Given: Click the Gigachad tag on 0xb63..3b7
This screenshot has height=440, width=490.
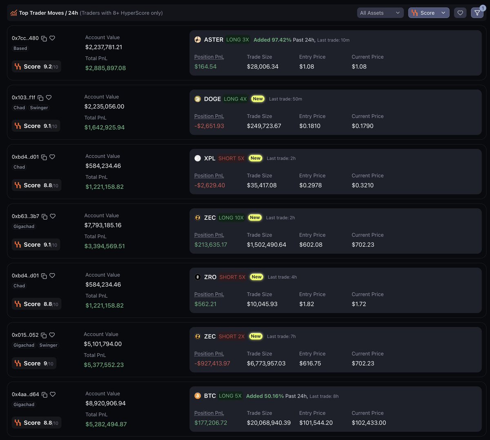Looking at the screenshot, I should pyautogui.click(x=24, y=227).
